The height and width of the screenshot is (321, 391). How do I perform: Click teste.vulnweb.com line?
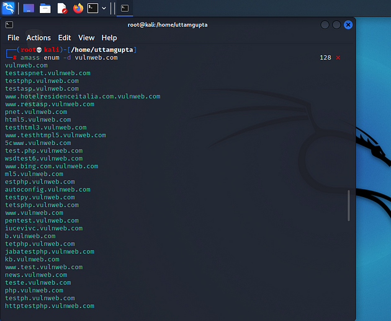pyautogui.click(x=38, y=283)
